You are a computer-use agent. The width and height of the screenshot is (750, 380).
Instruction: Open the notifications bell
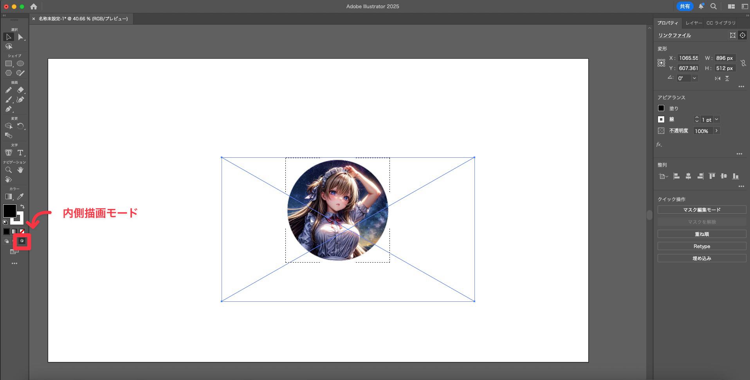coord(701,6)
